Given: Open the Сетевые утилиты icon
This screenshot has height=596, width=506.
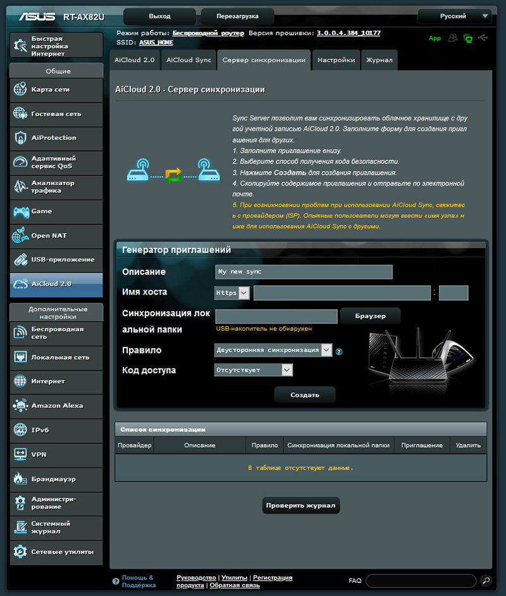Looking at the screenshot, I should pyautogui.click(x=20, y=552).
